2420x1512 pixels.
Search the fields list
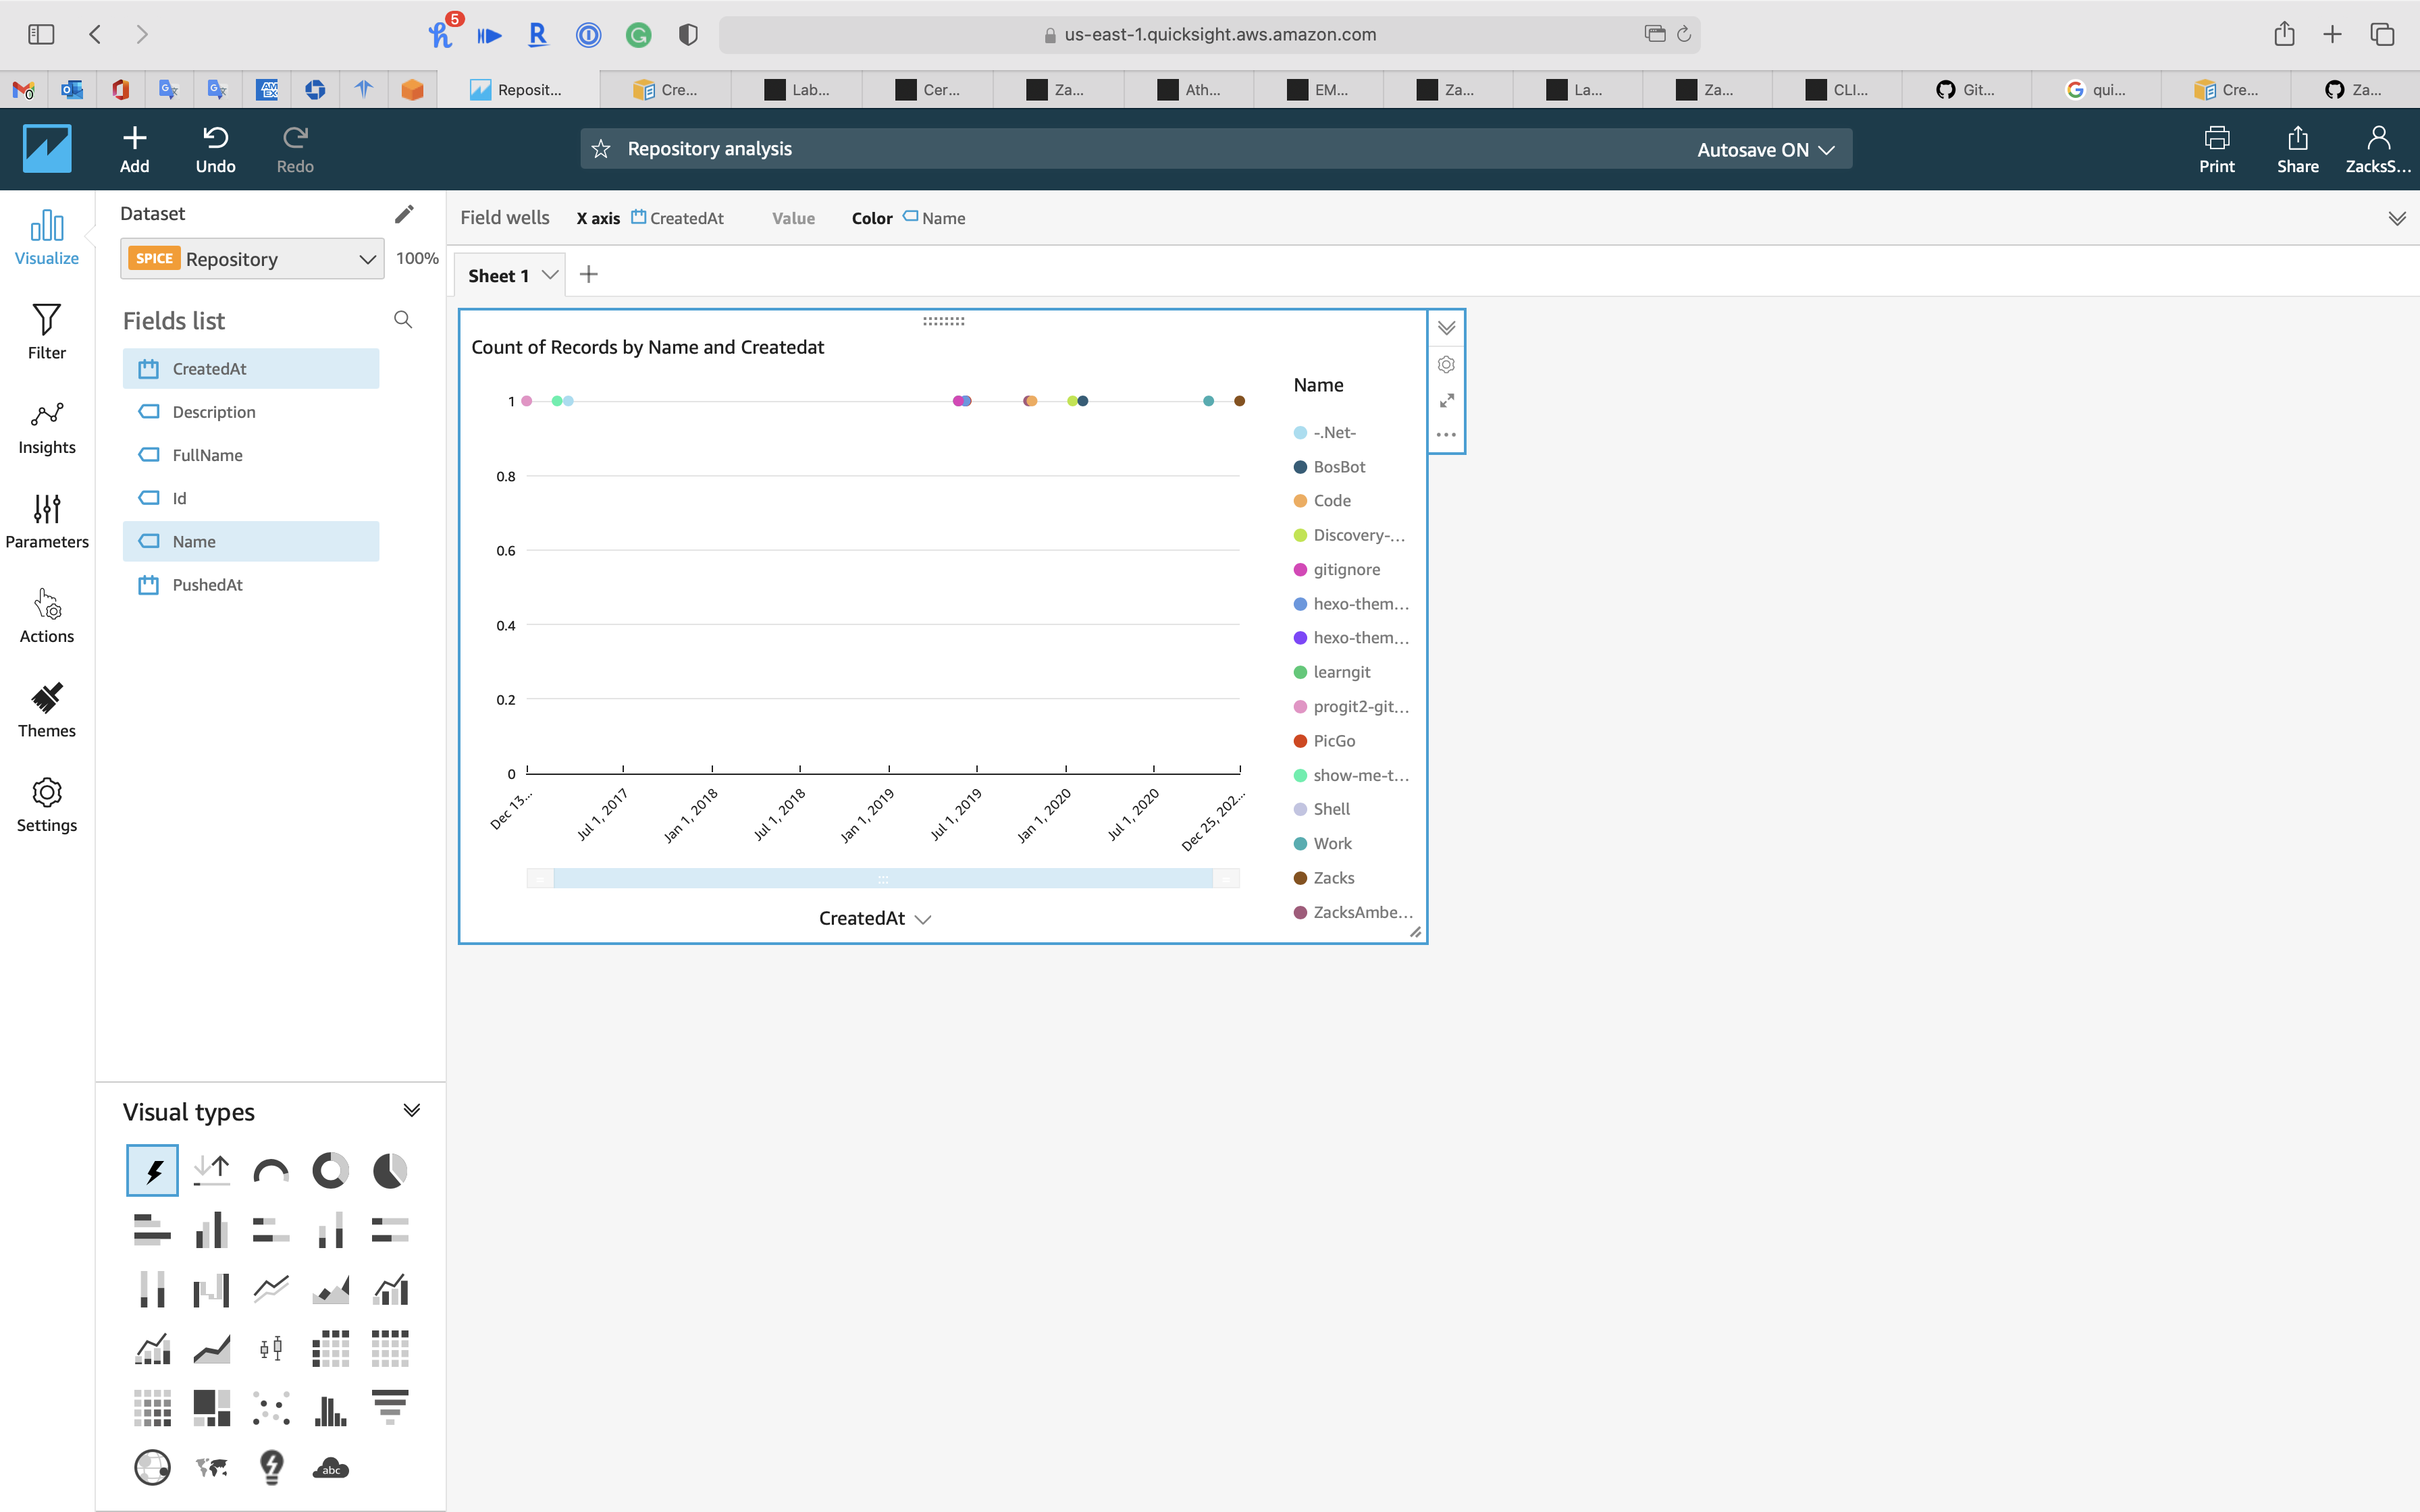403,320
